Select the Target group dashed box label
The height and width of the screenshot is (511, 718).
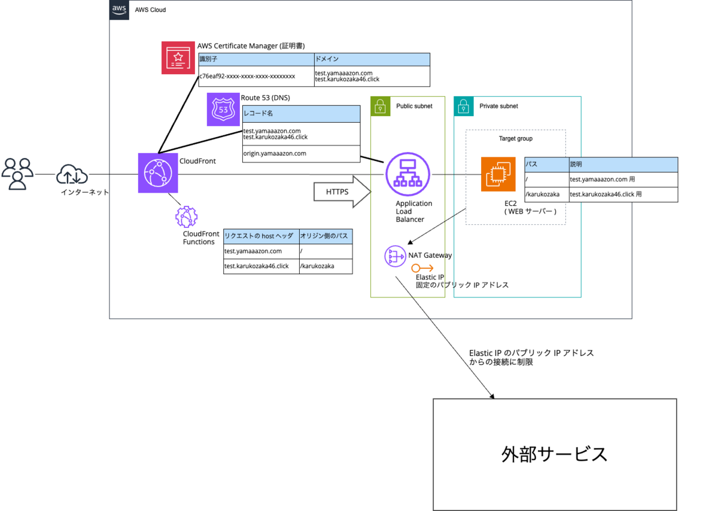click(515, 138)
